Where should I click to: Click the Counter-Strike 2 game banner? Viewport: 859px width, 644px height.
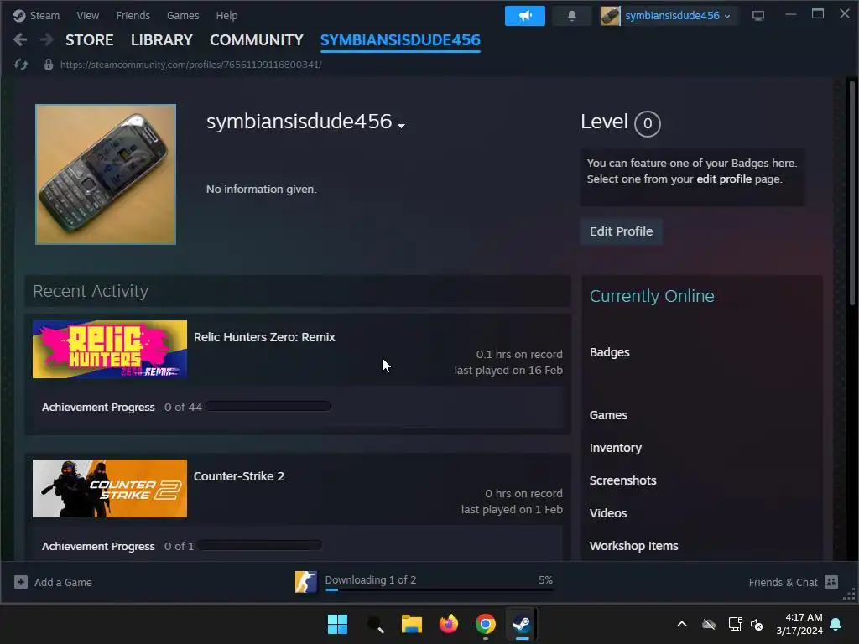(110, 489)
